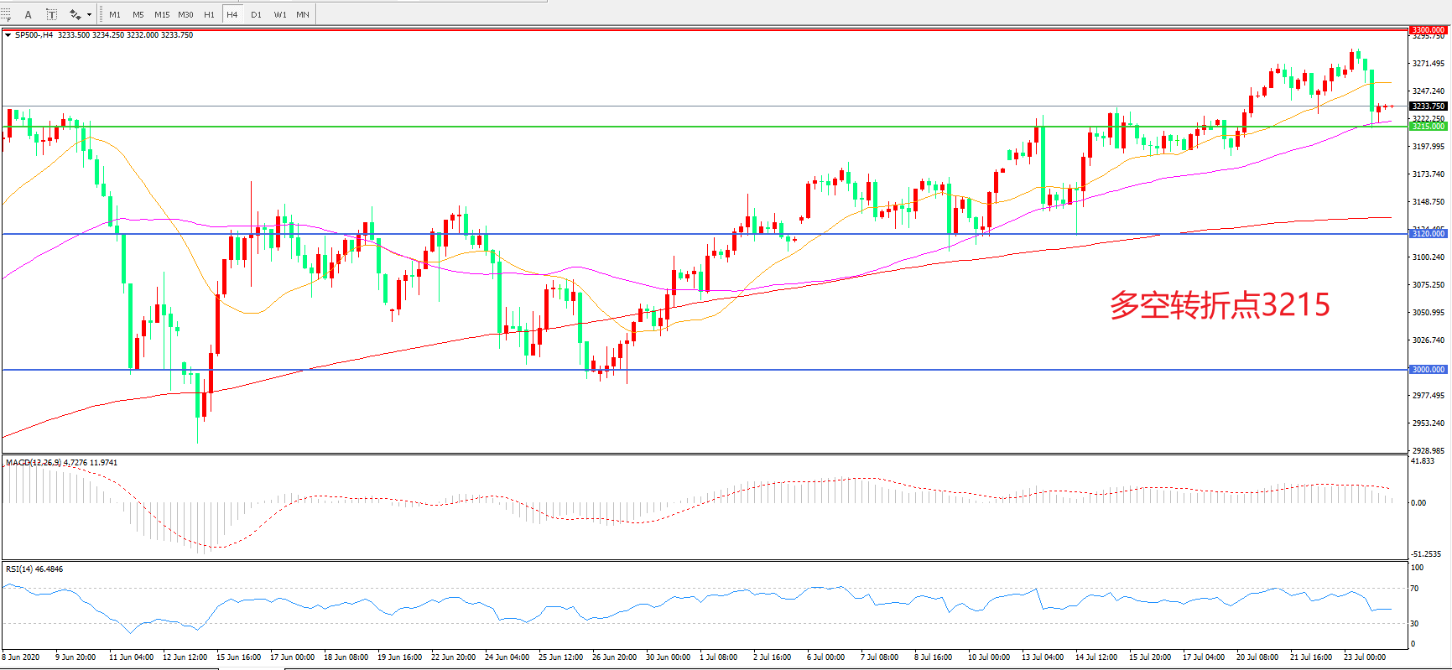Click the red 3300.000 price level label
Viewport: 1452px width, 670px height.
pos(1428,30)
